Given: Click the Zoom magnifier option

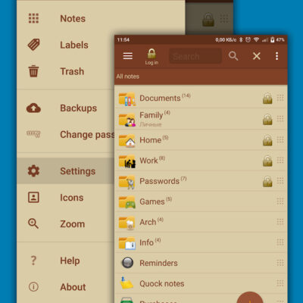Looking at the screenshot, I should [66, 224].
